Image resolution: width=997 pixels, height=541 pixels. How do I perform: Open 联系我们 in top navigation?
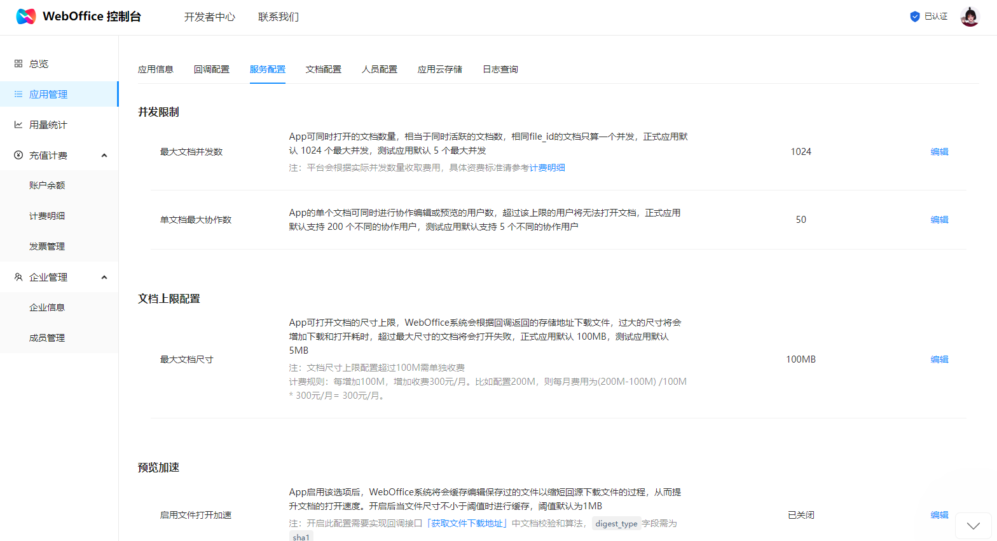pyautogui.click(x=278, y=17)
